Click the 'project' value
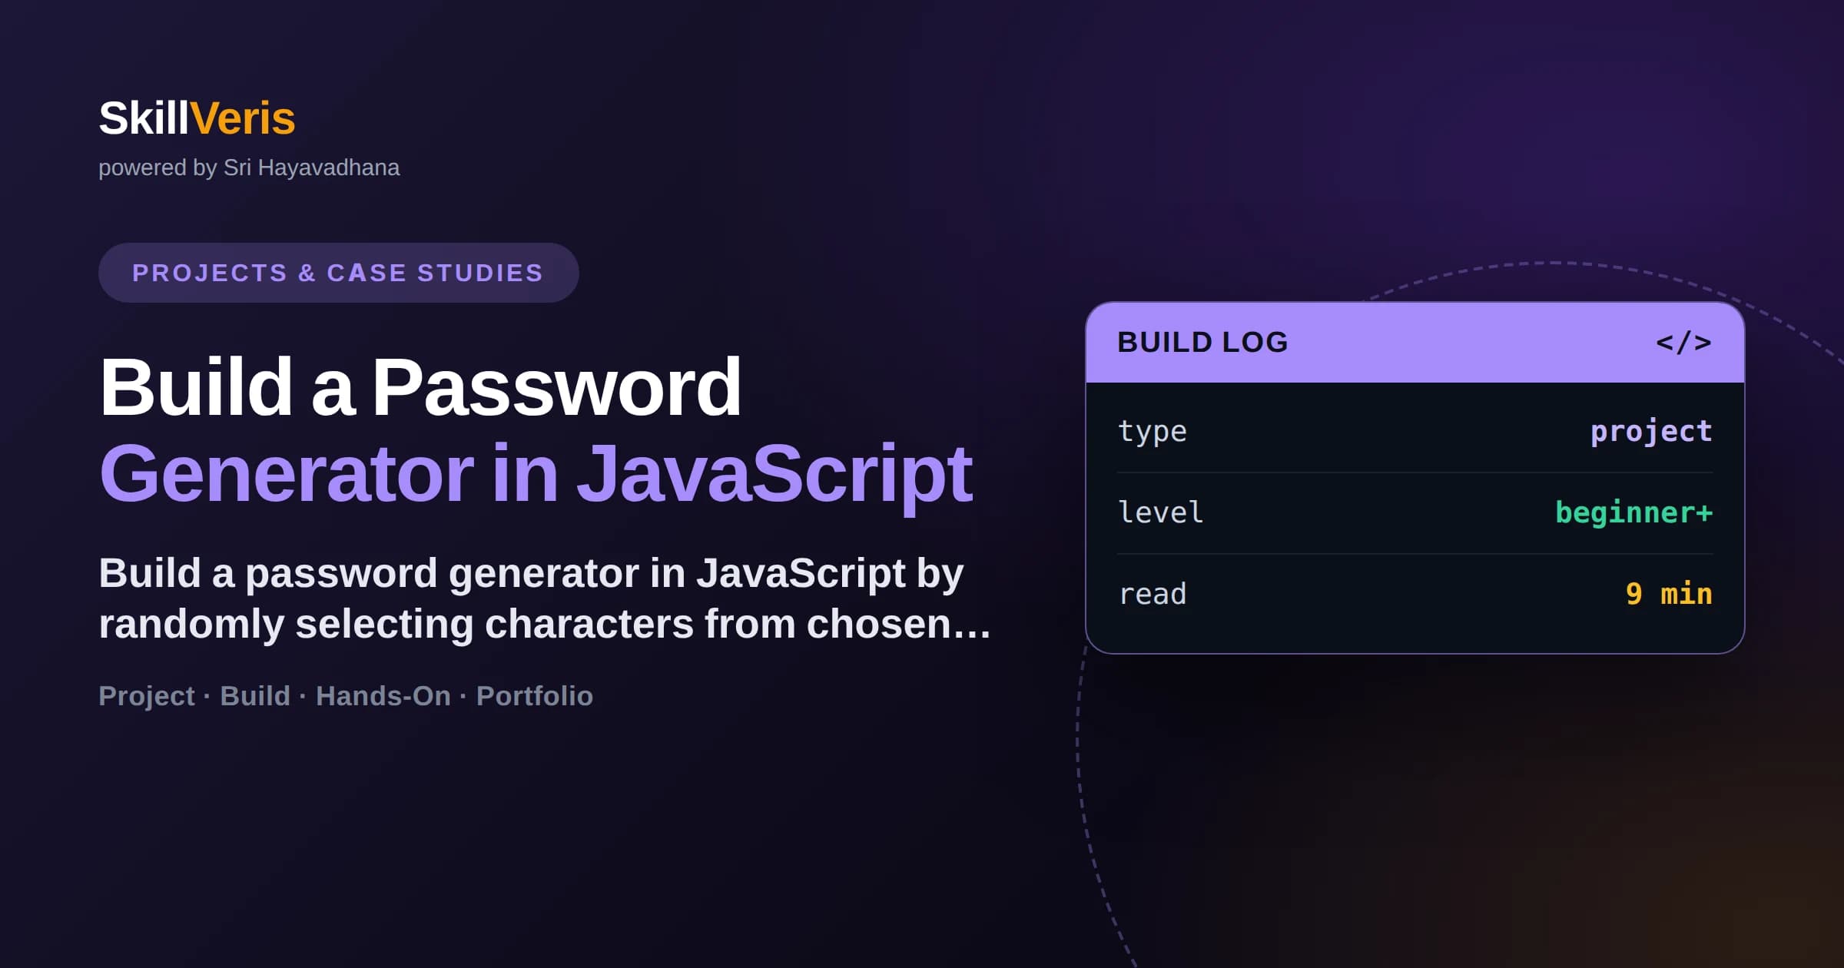1844x968 pixels. pyautogui.click(x=1651, y=431)
